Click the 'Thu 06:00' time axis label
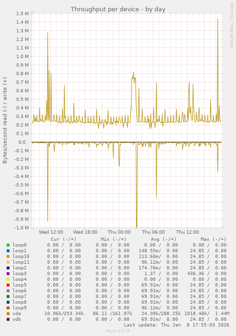 click(153, 232)
